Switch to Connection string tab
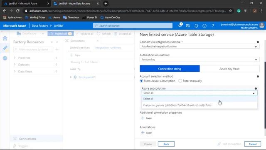This screenshot has width=266, height=150. point(170,69)
